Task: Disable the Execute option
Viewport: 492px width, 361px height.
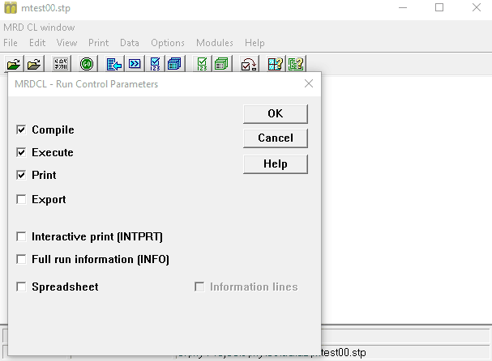Action: pyautogui.click(x=21, y=152)
